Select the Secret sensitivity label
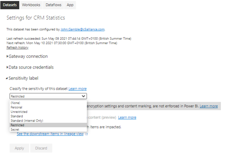 pyautogui.click(x=48, y=129)
